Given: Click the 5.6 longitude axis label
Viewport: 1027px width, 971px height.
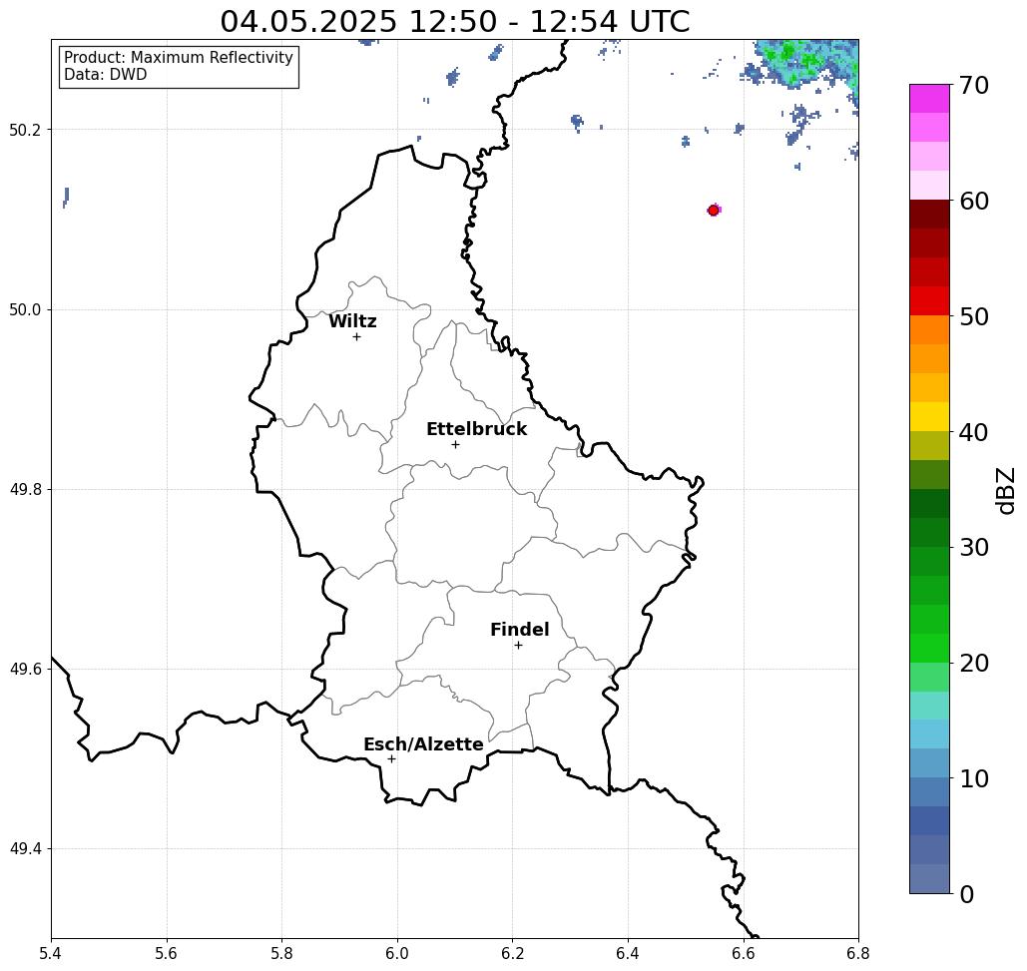Looking at the screenshot, I should point(167,953).
